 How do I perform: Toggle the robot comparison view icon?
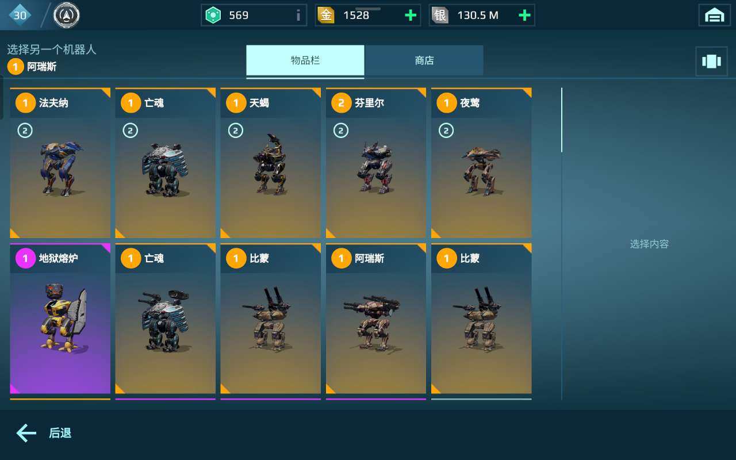(711, 62)
